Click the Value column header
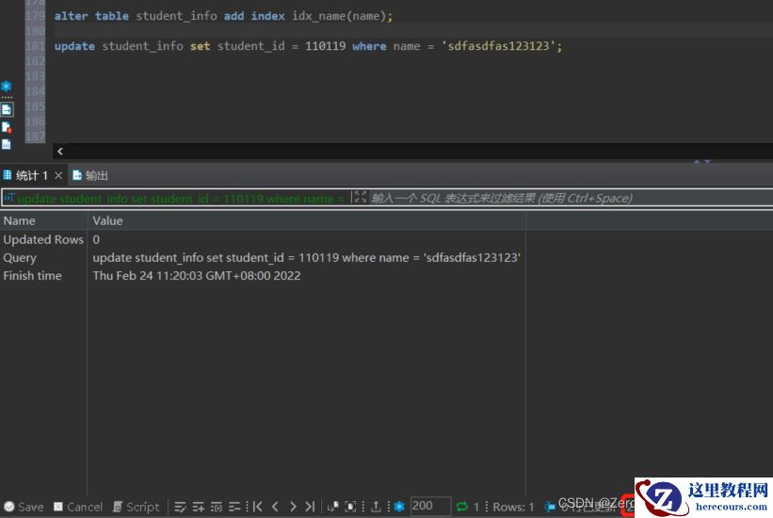 (306, 220)
